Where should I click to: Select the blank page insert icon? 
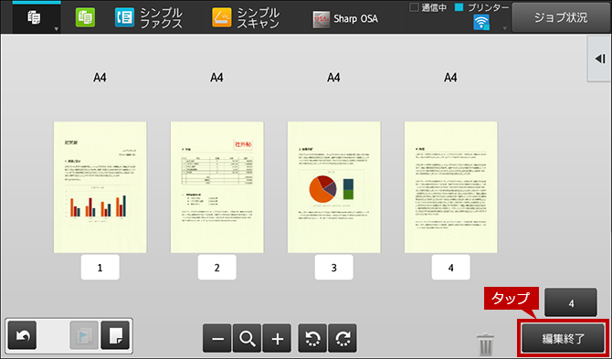click(x=115, y=335)
